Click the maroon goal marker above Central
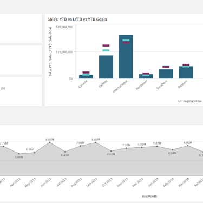 106,45
